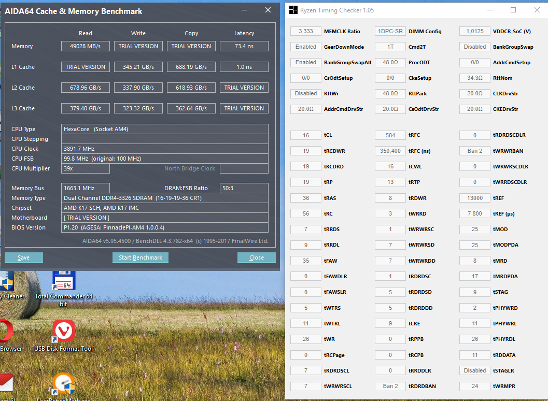Click the L2 Cache Write 337.90 GB/s value
The image size is (548, 401).
(138, 88)
